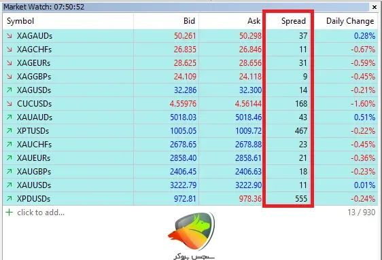Screen dimensions: 382x260
Task: Select the XPDUSDs symbol name
Action: tap(33, 199)
